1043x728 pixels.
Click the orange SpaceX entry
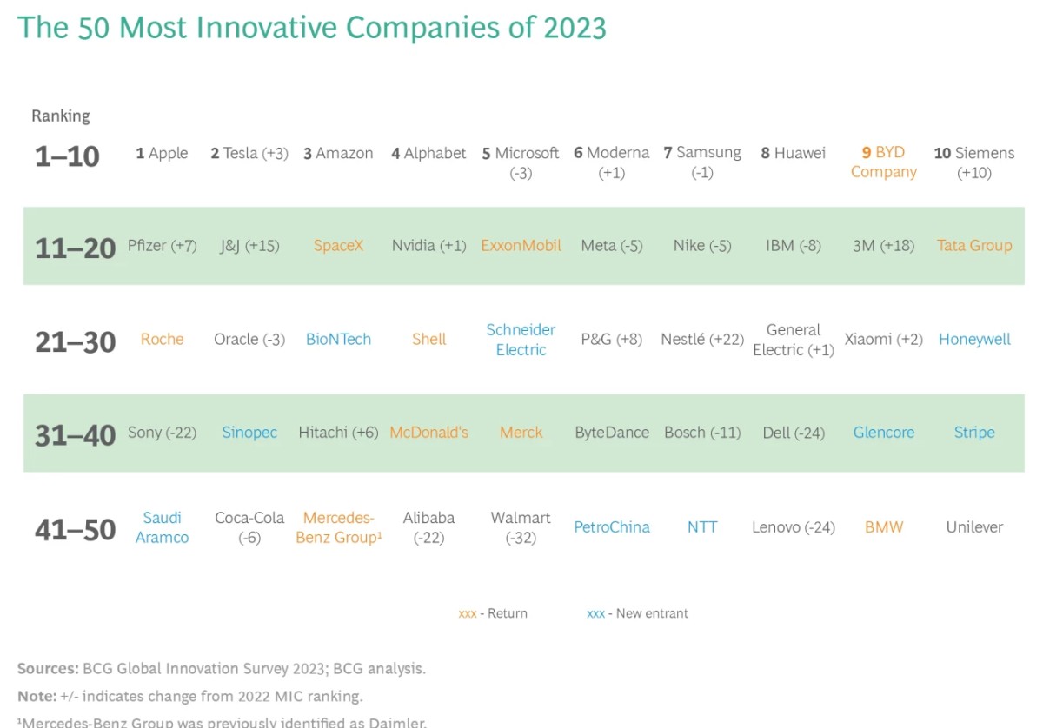tap(338, 246)
